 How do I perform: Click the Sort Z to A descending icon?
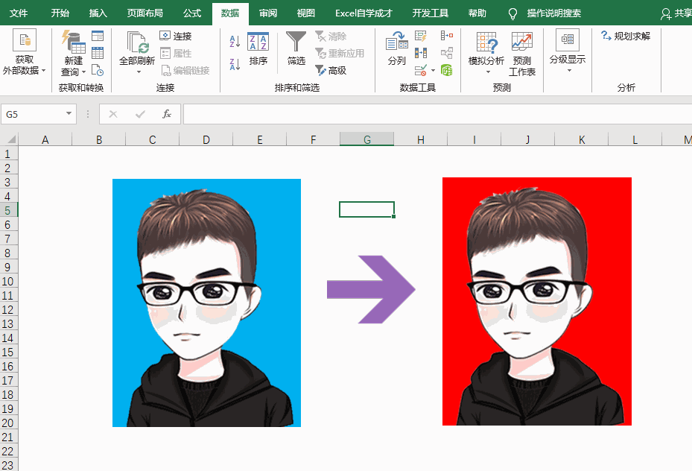[235, 65]
